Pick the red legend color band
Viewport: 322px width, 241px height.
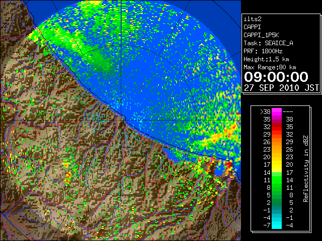(277, 127)
